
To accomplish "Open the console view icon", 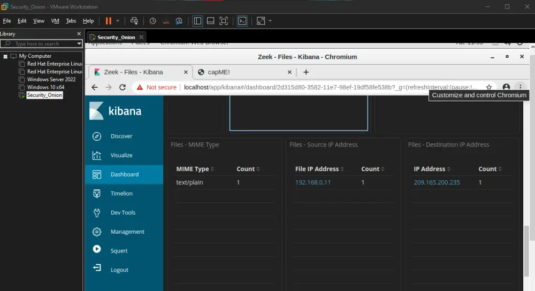I will (242, 21).
